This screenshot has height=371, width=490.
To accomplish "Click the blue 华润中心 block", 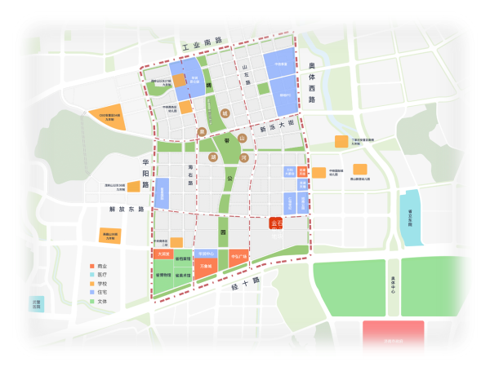I will [x=207, y=254].
